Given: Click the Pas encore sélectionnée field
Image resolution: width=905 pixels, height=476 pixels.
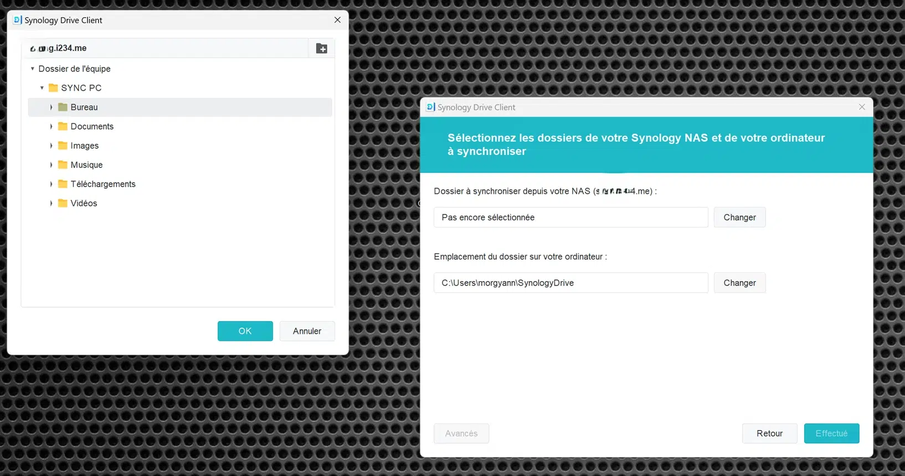Looking at the screenshot, I should [571, 218].
